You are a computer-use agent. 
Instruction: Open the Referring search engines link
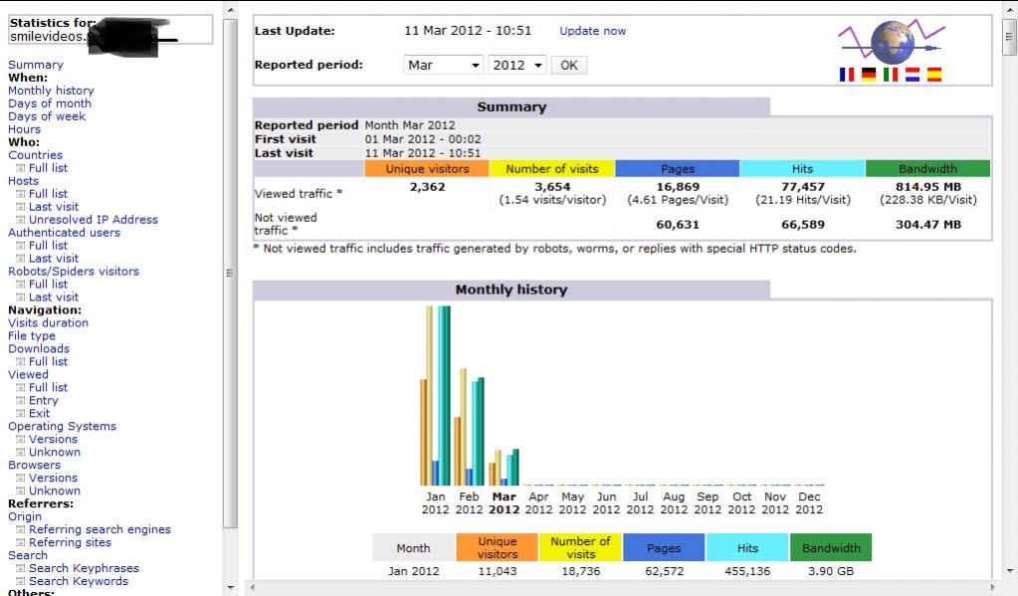[100, 529]
